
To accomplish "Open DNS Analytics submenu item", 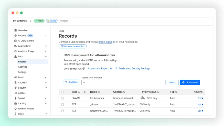I will (x=23, y=67).
